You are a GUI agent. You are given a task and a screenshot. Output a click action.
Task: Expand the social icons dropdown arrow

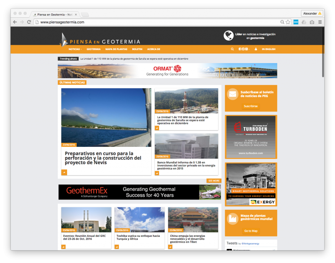(x=249, y=49)
